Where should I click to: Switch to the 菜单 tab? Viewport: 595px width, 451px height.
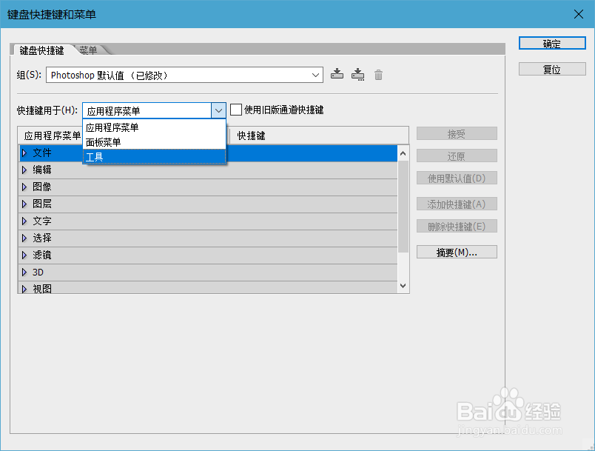click(88, 50)
